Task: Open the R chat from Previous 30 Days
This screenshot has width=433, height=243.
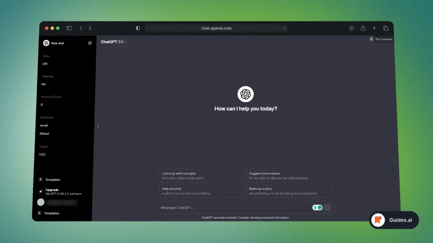Action: [x=42, y=105]
